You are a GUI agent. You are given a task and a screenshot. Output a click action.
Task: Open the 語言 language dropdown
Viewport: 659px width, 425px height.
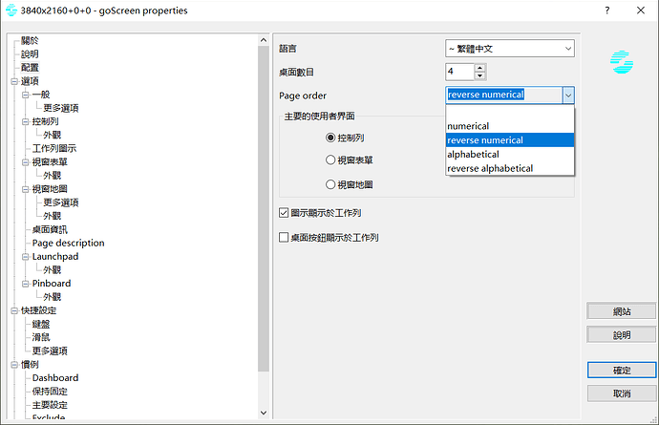click(510, 48)
